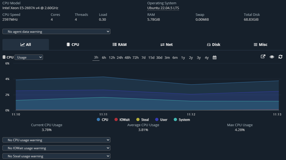286x160 pixels.
Task: Toggle the Steal series in legend
Action: tap(142, 120)
